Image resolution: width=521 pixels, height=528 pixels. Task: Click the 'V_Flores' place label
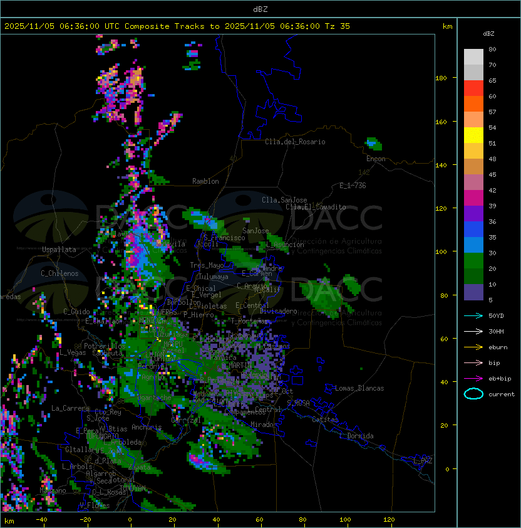coord(95,505)
